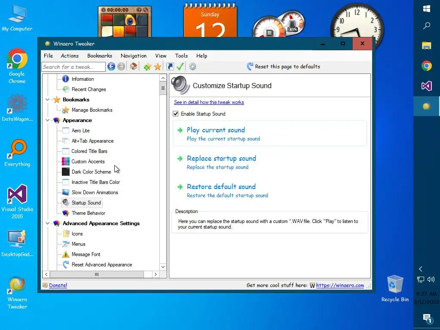Open the search magnifier on the taskbar
440x330 pixels.
click(427, 26)
